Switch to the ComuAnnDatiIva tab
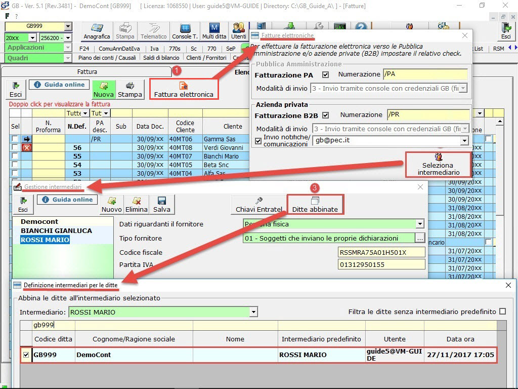The image size is (518, 389). pyautogui.click(x=119, y=49)
